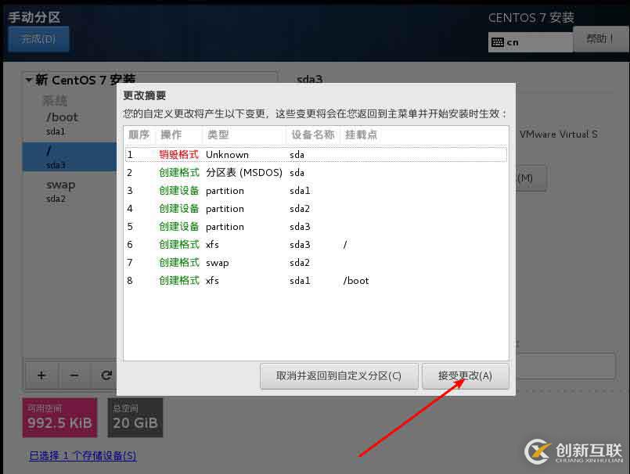The width and height of the screenshot is (630, 474).
Task: Open the keyboard layout selector showing cn
Action: (530, 41)
